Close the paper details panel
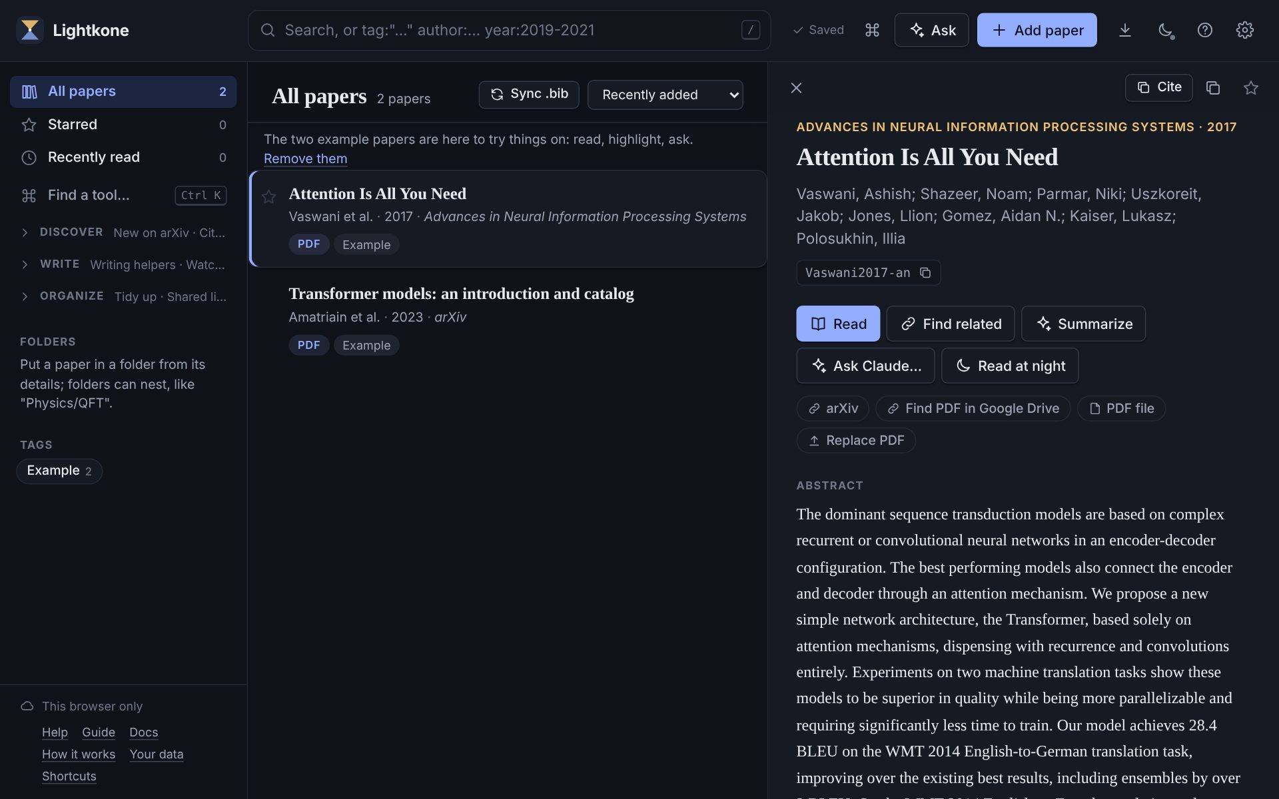 pyautogui.click(x=796, y=88)
